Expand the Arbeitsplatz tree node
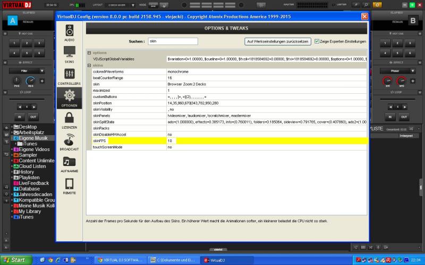This screenshot has height=265, width=425. [x=12, y=132]
